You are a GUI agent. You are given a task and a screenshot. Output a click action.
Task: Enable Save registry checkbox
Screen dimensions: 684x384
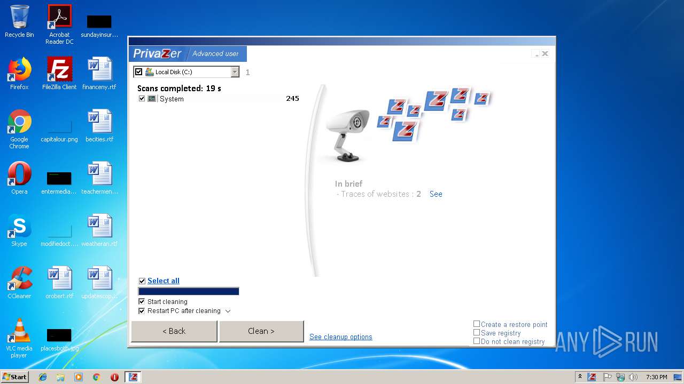477,332
